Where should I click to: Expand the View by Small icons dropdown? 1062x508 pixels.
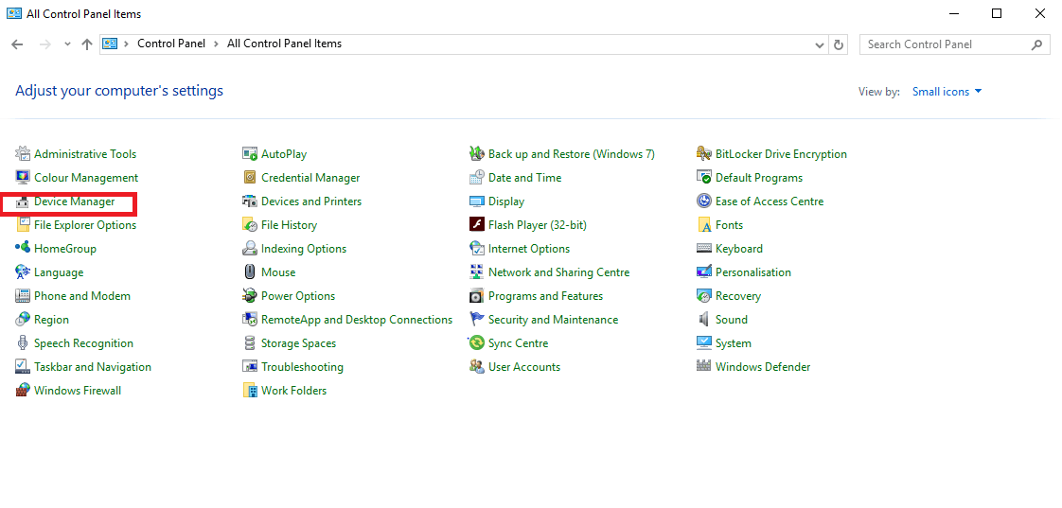[947, 92]
